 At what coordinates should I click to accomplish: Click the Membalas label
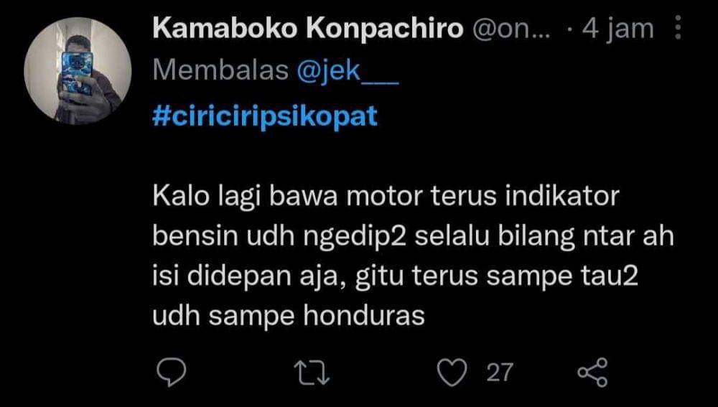pos(220,71)
